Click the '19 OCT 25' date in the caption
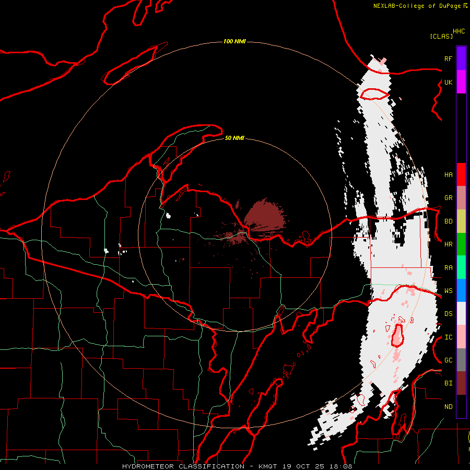Viewport: 470px width, 470px height. (x=303, y=466)
